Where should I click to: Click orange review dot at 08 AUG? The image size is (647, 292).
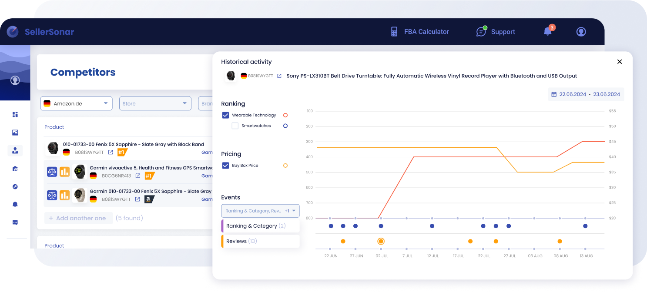coord(560,241)
